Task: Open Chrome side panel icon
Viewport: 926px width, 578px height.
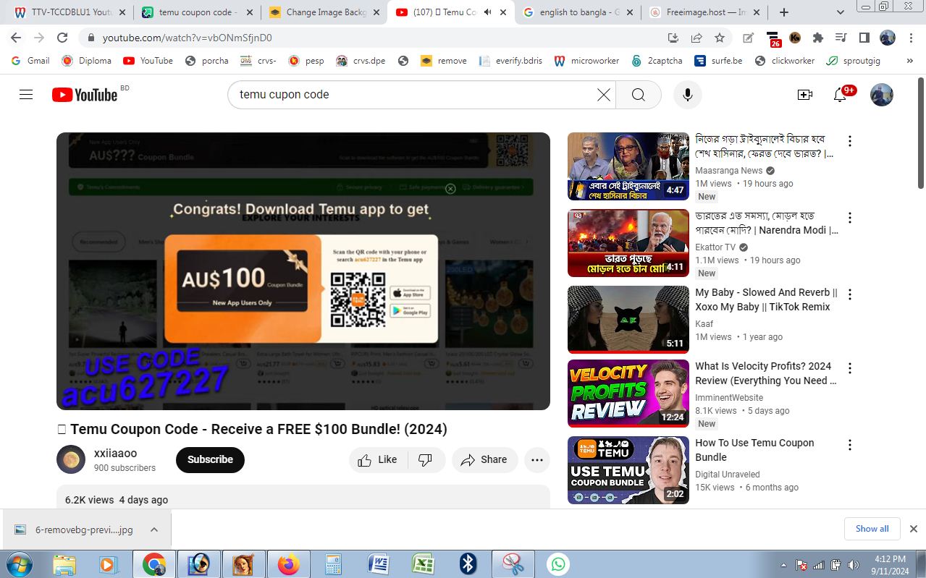Action: click(x=864, y=38)
